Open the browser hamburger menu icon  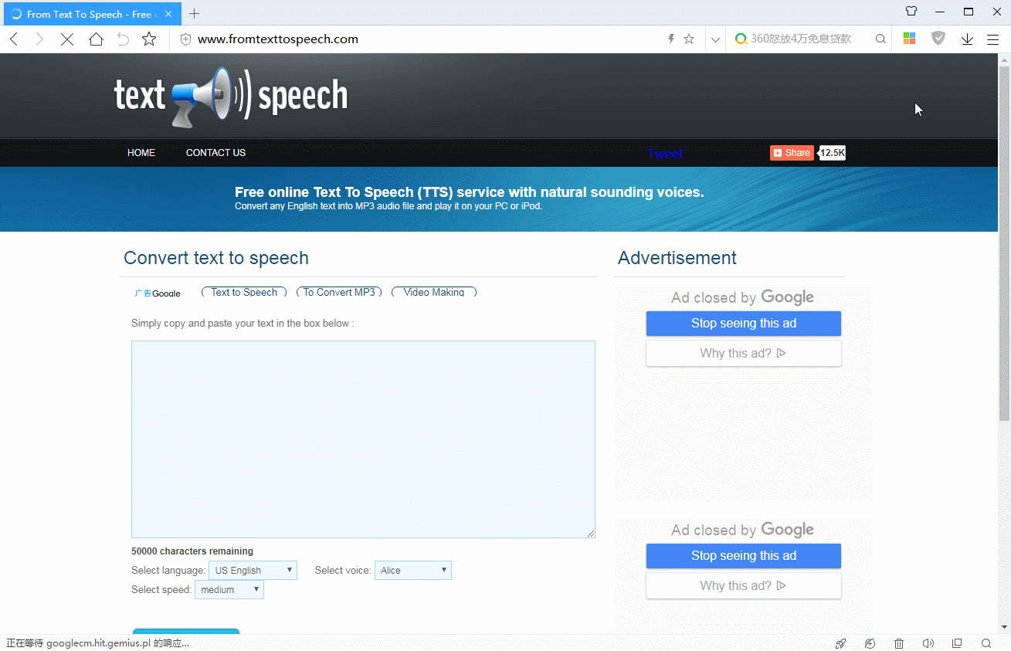tap(993, 39)
